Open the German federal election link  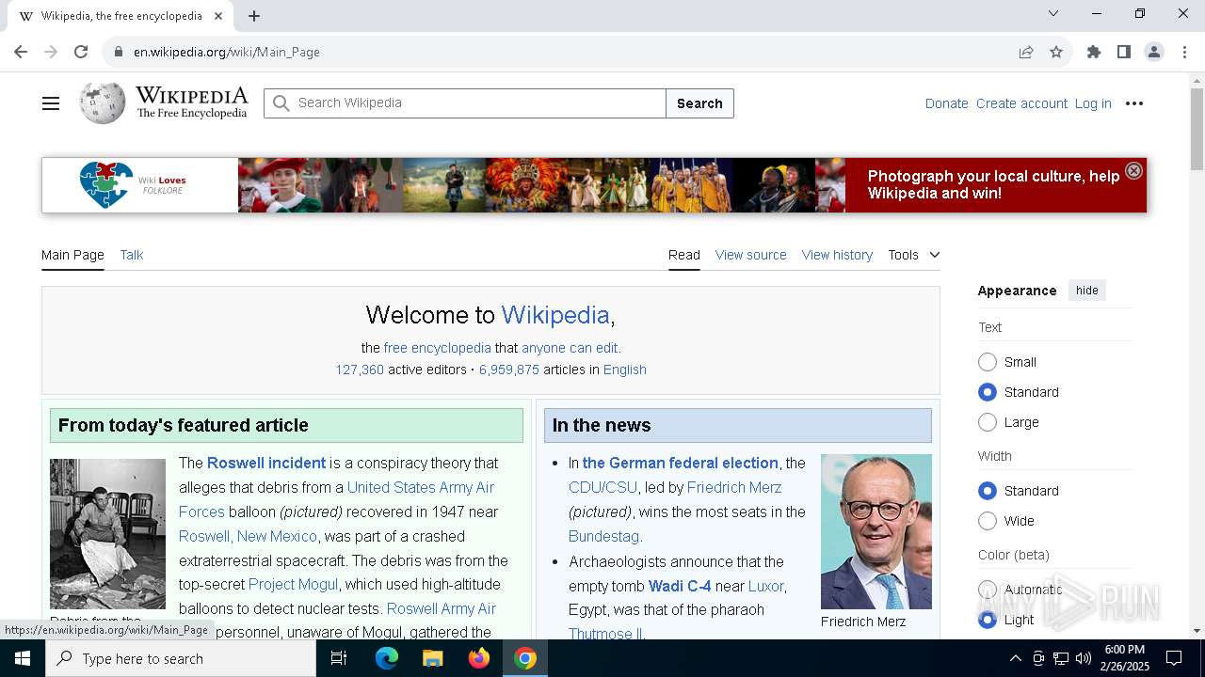click(680, 463)
